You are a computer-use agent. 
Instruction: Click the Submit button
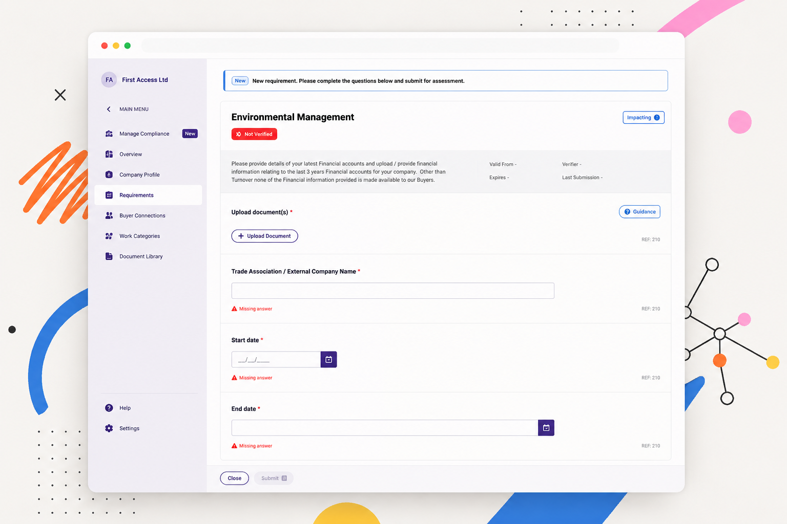[x=274, y=478]
